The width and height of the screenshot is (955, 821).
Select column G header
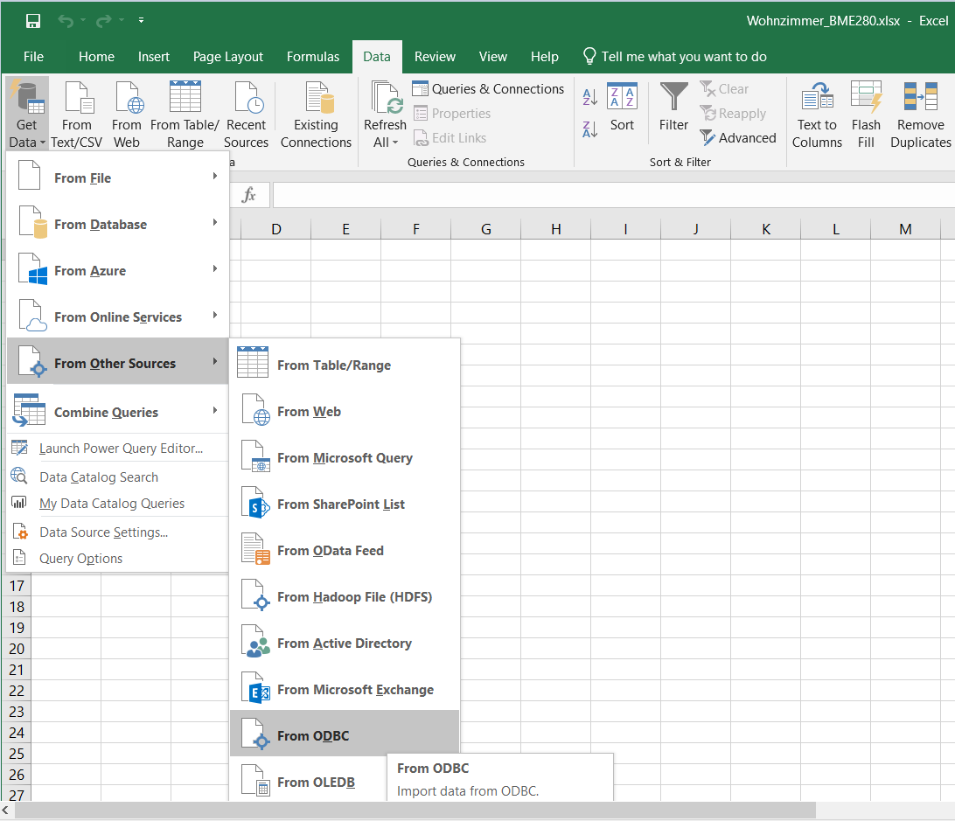point(486,229)
